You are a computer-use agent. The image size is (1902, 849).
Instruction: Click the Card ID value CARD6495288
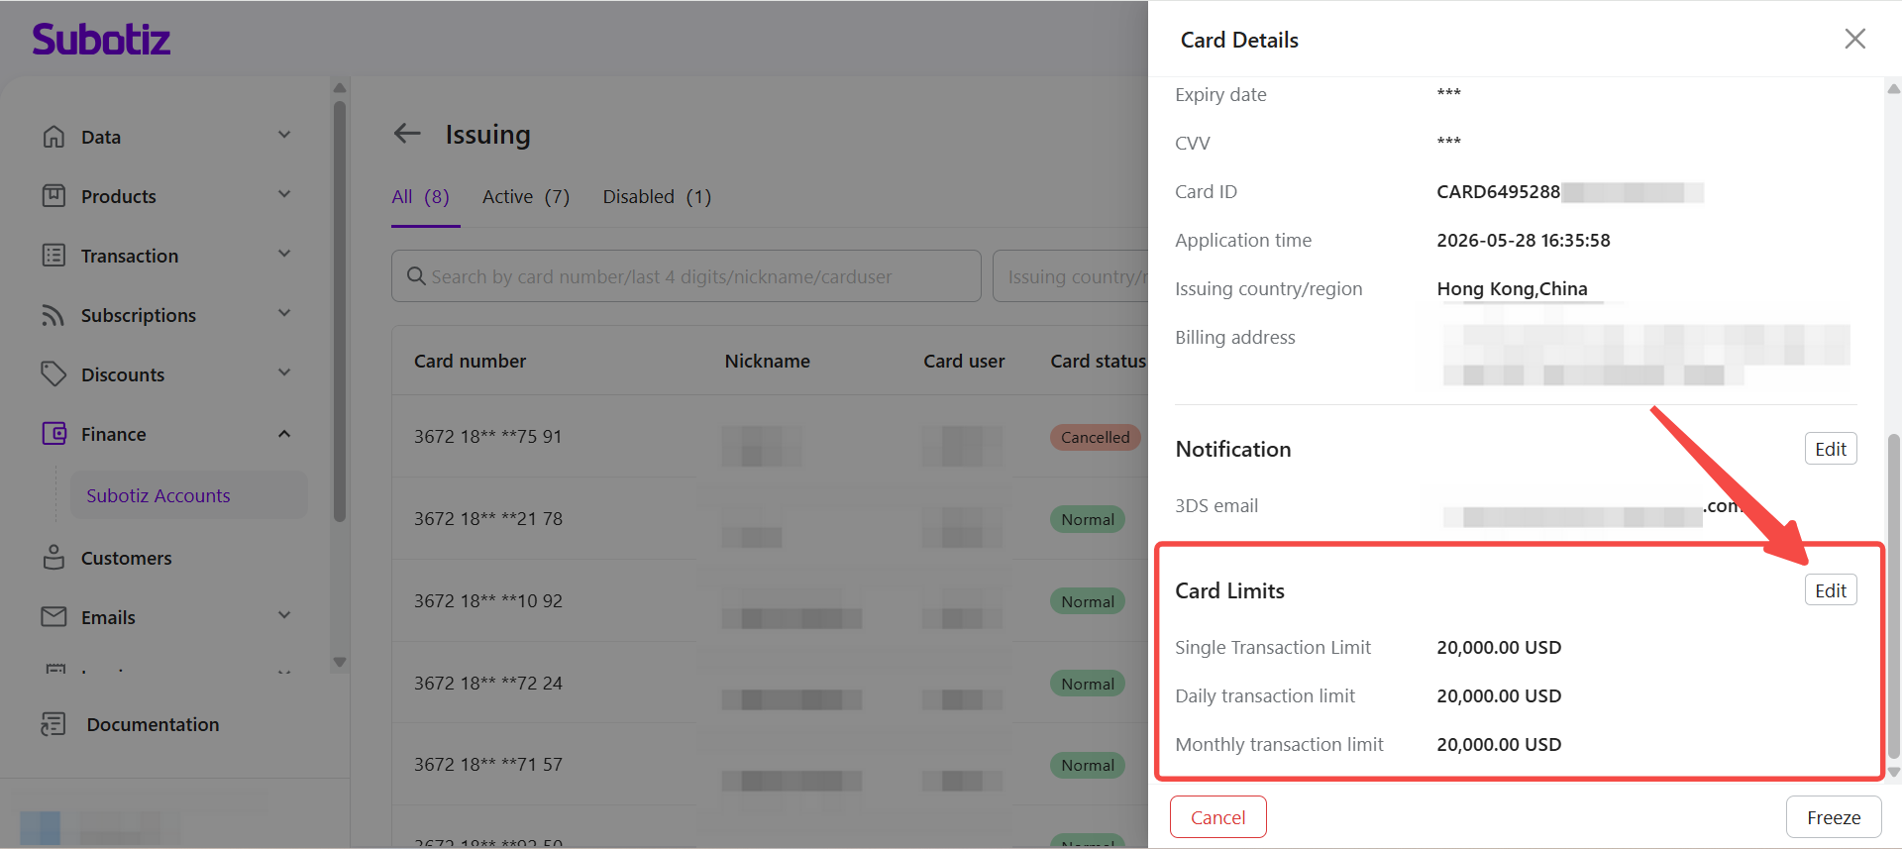1498,191
